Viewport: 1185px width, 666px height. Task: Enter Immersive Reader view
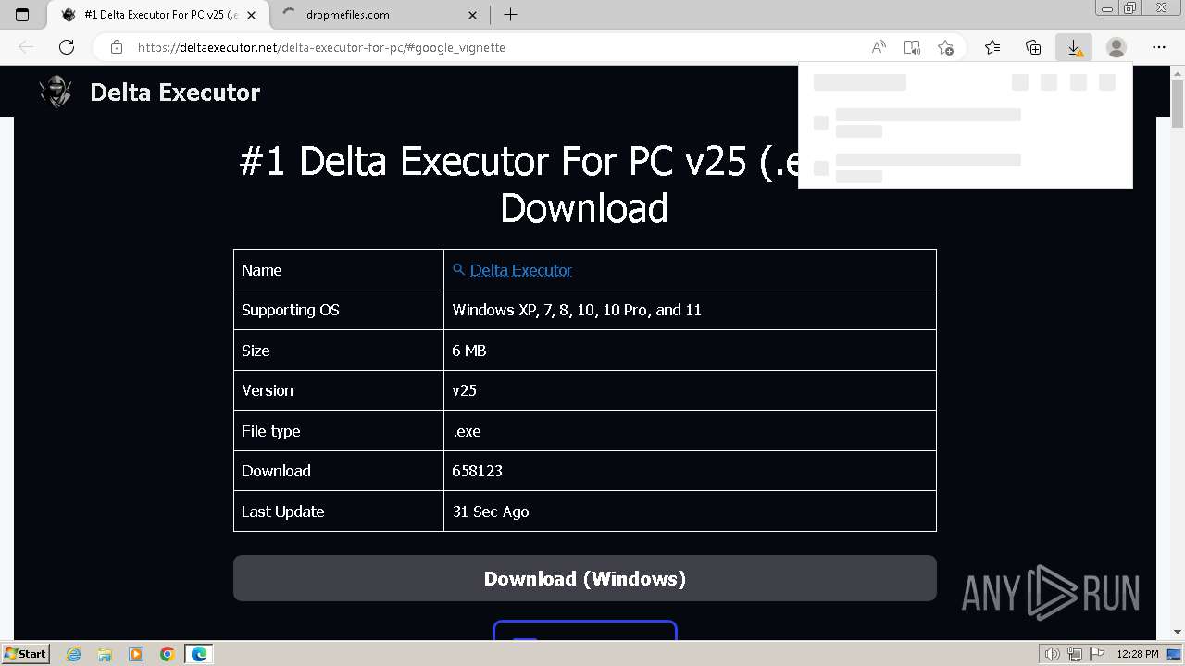tap(912, 47)
